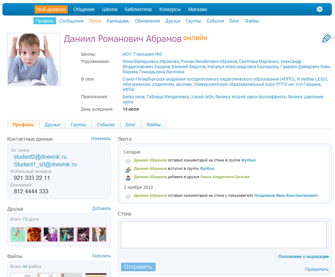Open Библиотека in top menu
This screenshot has width=335, height=277.
[138, 9]
